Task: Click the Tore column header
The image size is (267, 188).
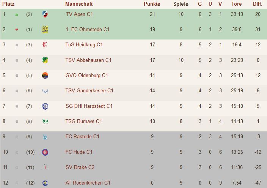Action: (236, 4)
